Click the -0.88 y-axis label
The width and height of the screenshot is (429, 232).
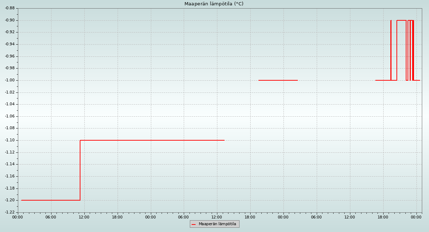click(x=10, y=8)
